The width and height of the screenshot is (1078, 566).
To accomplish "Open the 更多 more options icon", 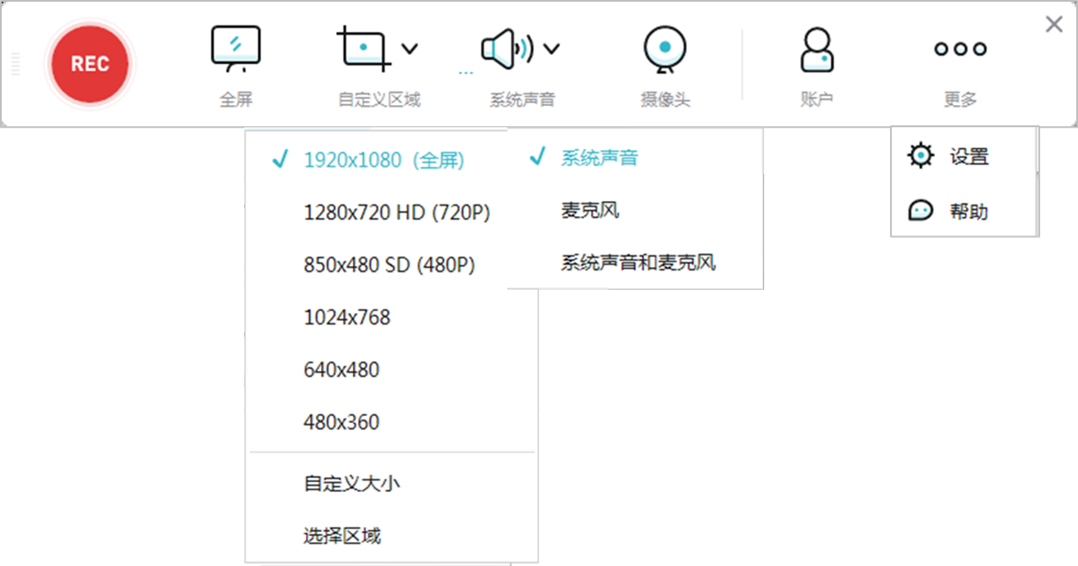I will pyautogui.click(x=959, y=48).
